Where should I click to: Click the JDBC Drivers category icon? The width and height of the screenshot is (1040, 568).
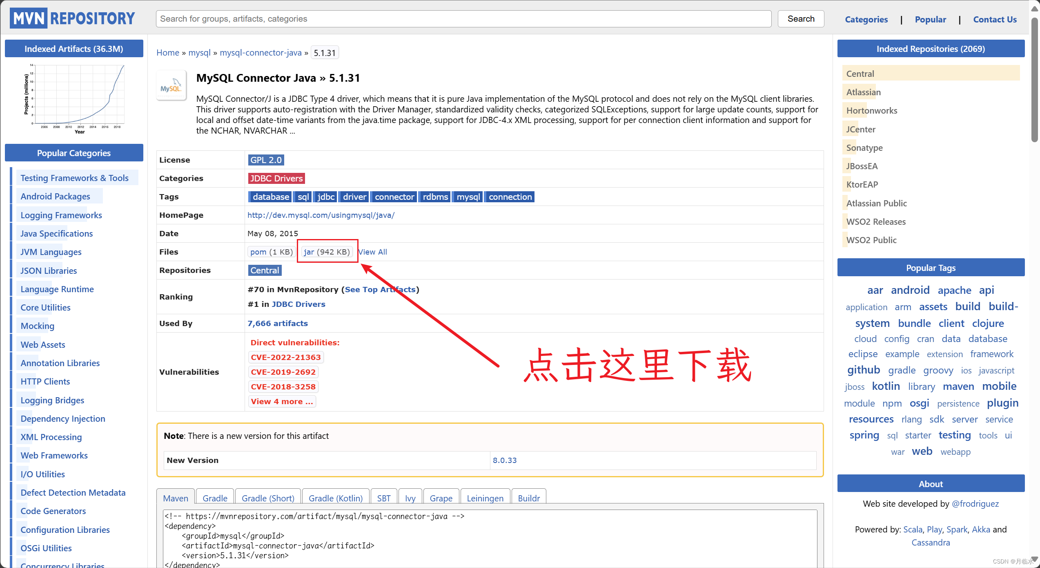(x=275, y=178)
